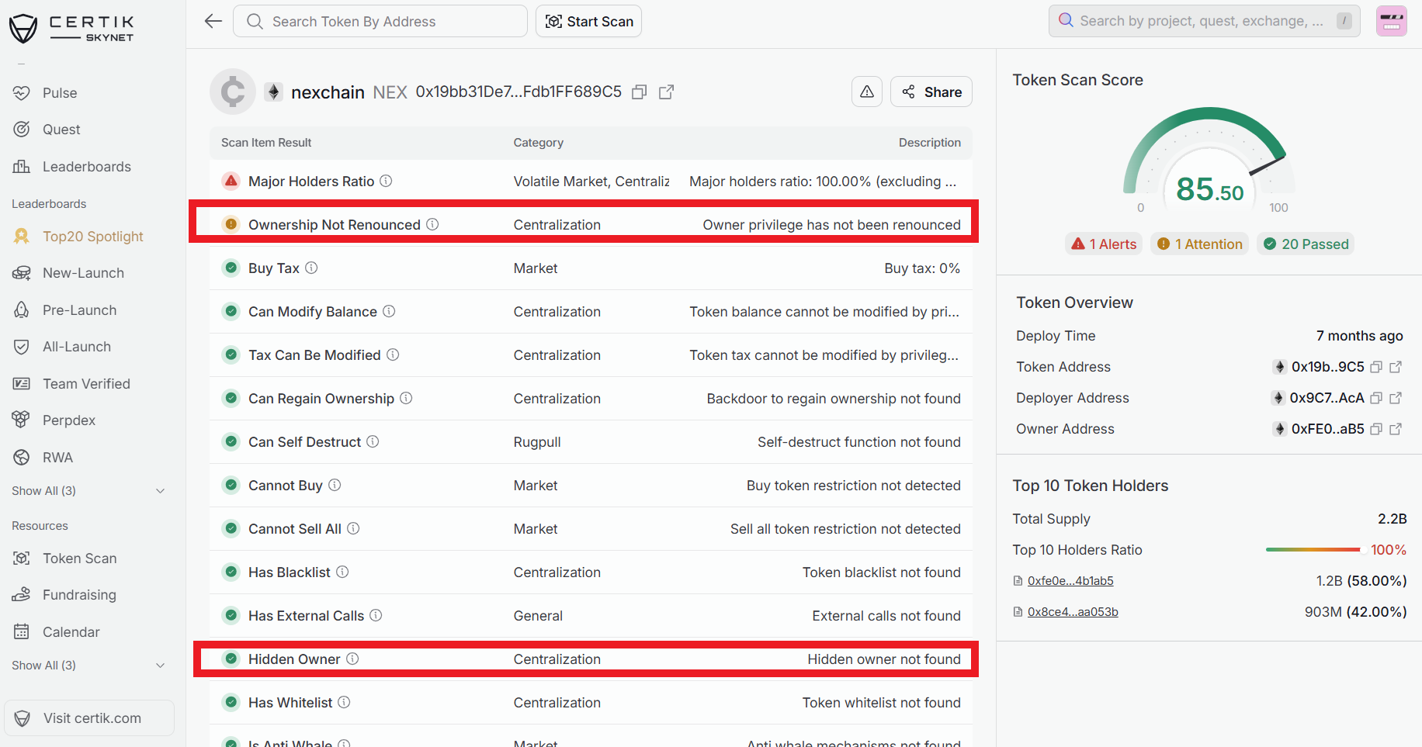Copy the nexchain token address in header
1422x747 pixels.
tap(640, 92)
